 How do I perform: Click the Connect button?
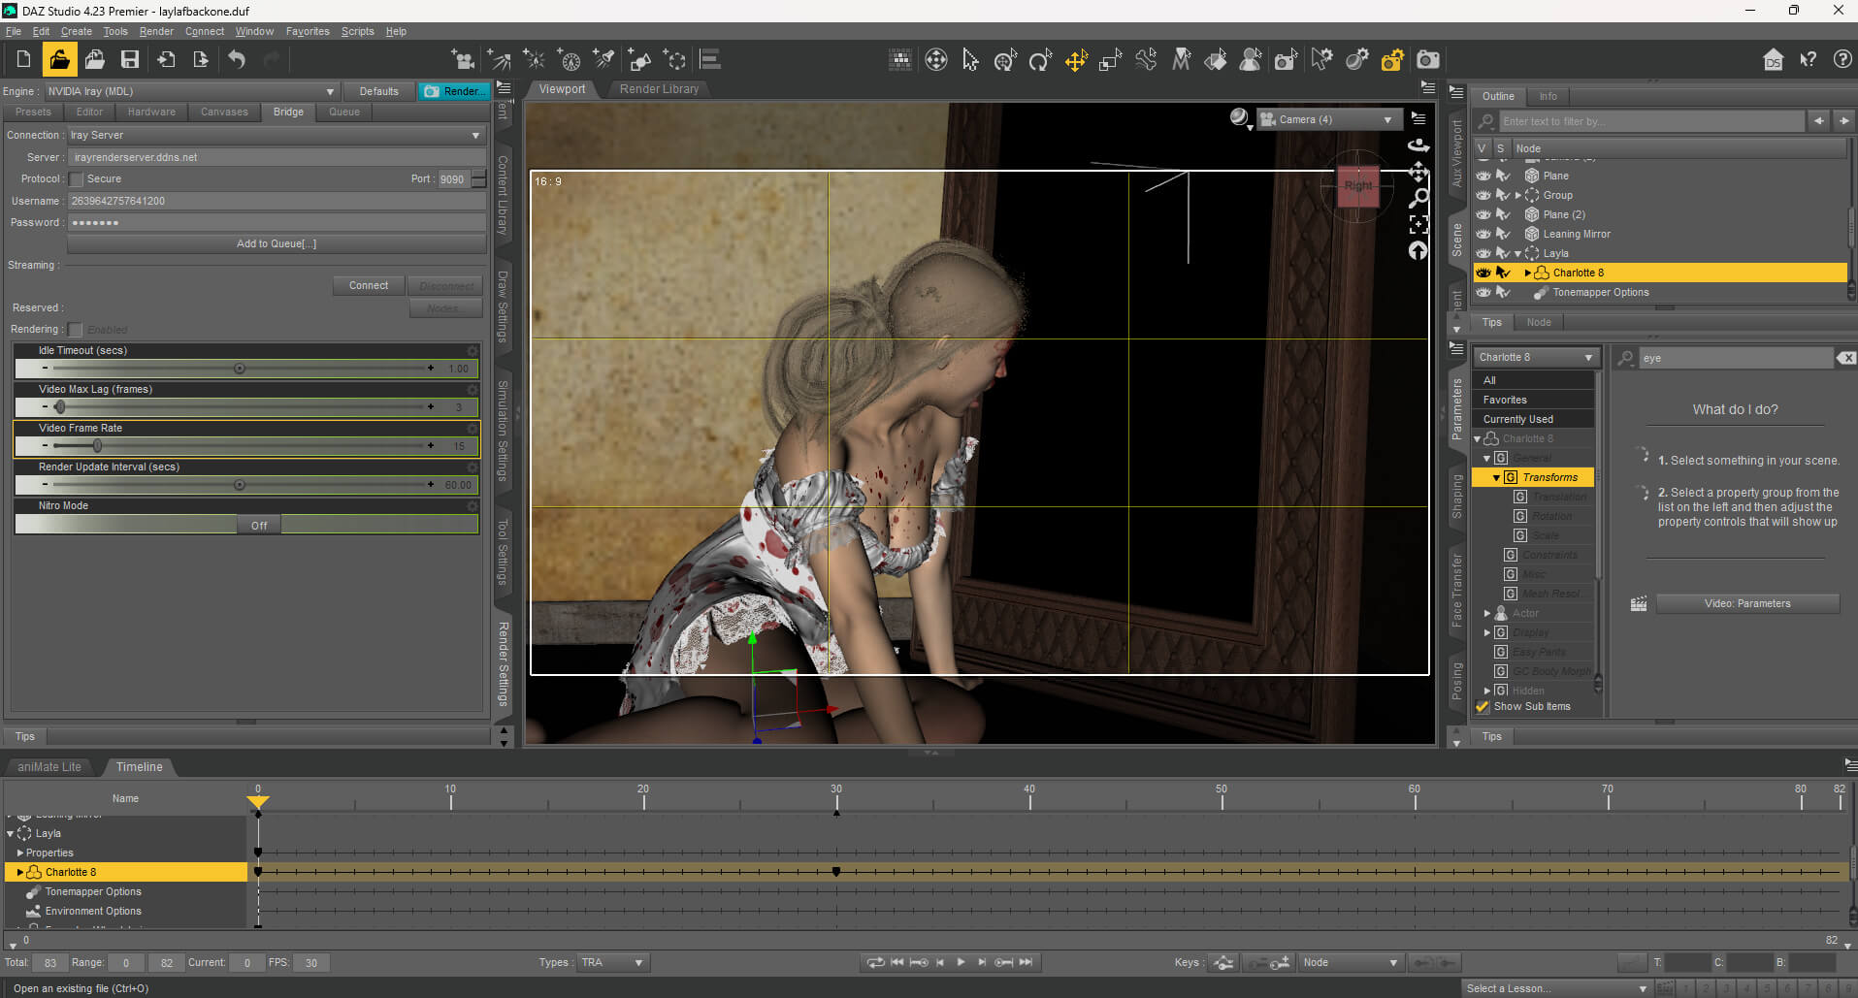[369, 286]
